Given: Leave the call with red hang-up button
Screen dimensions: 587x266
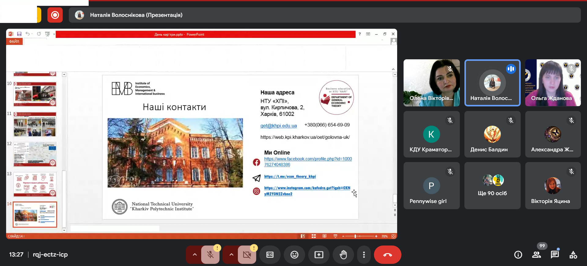Looking at the screenshot, I should 387,255.
